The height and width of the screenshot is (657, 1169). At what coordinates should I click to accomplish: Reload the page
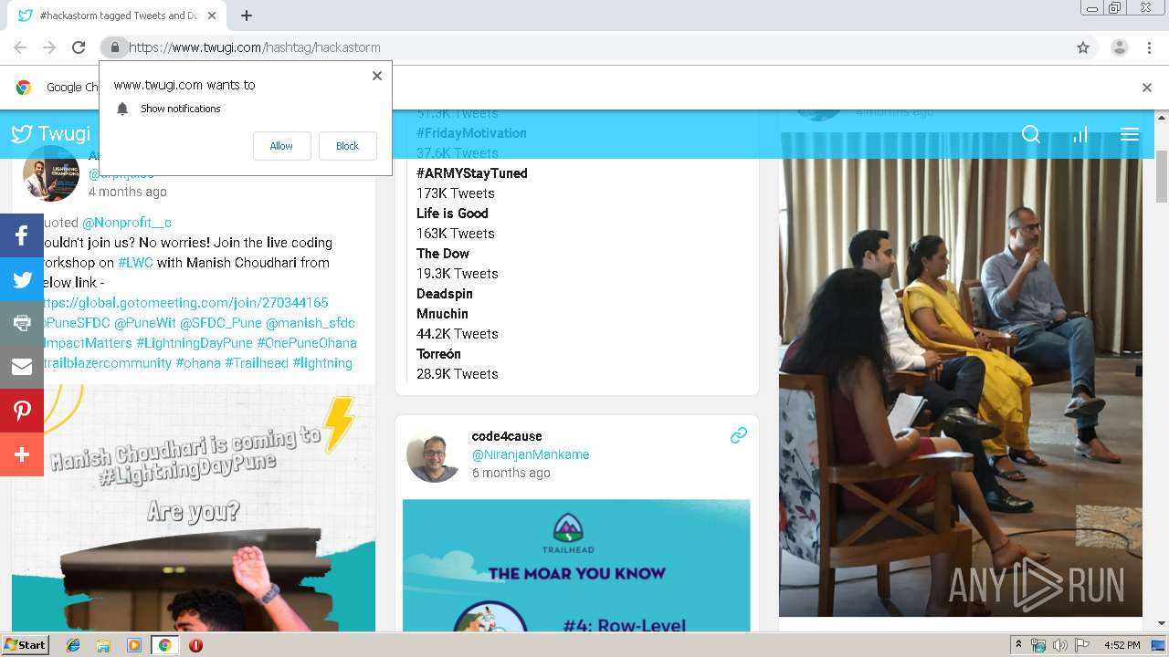[x=79, y=47]
